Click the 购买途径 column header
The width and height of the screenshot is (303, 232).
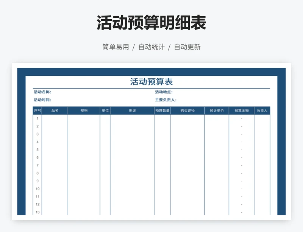pos(187,111)
